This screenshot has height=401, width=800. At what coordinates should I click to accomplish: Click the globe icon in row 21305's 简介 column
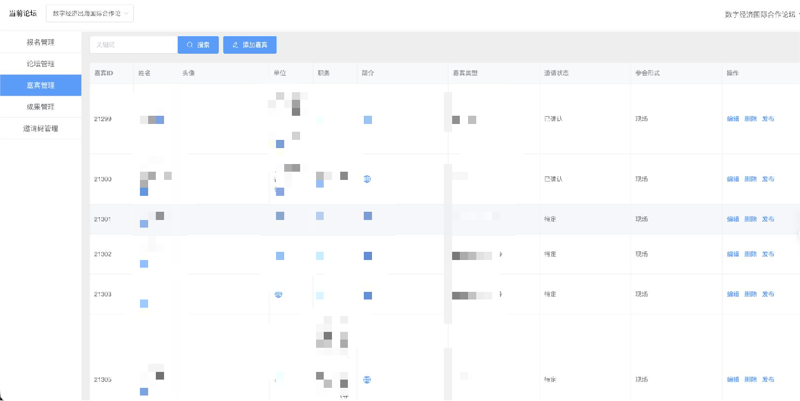click(367, 380)
